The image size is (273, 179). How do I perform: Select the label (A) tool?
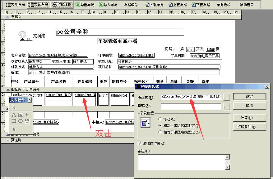pos(14,115)
